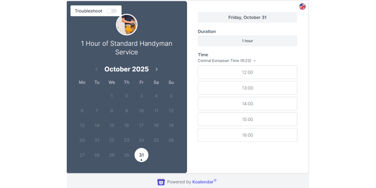Choose the 14:00 time slot

coord(247,103)
